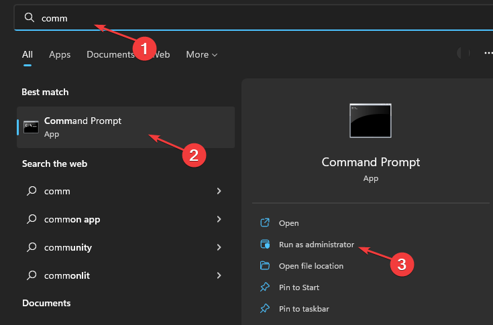Click the Open file location folder icon
This screenshot has height=325, width=493.
265,265
